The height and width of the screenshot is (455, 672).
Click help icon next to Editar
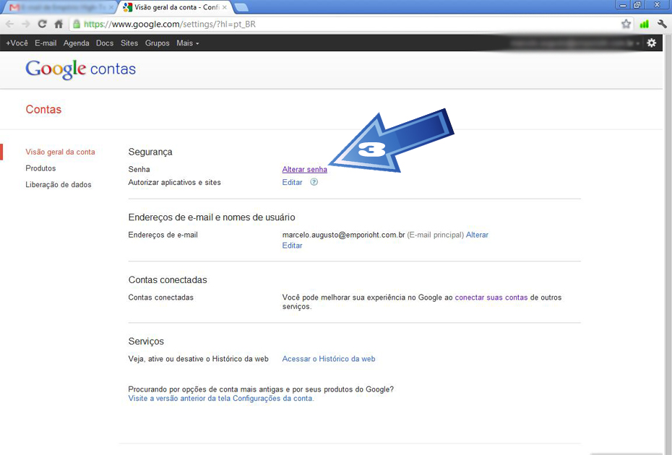click(x=314, y=182)
